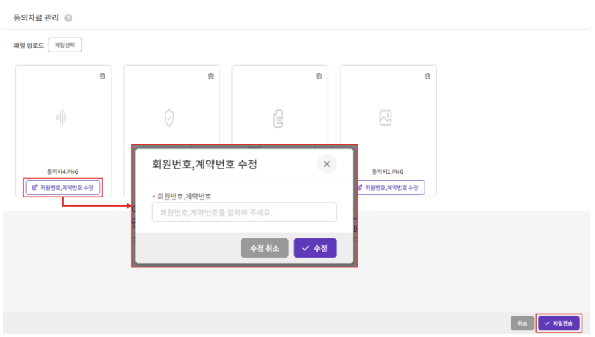Select the PDF document file thumbnail

tap(278, 119)
